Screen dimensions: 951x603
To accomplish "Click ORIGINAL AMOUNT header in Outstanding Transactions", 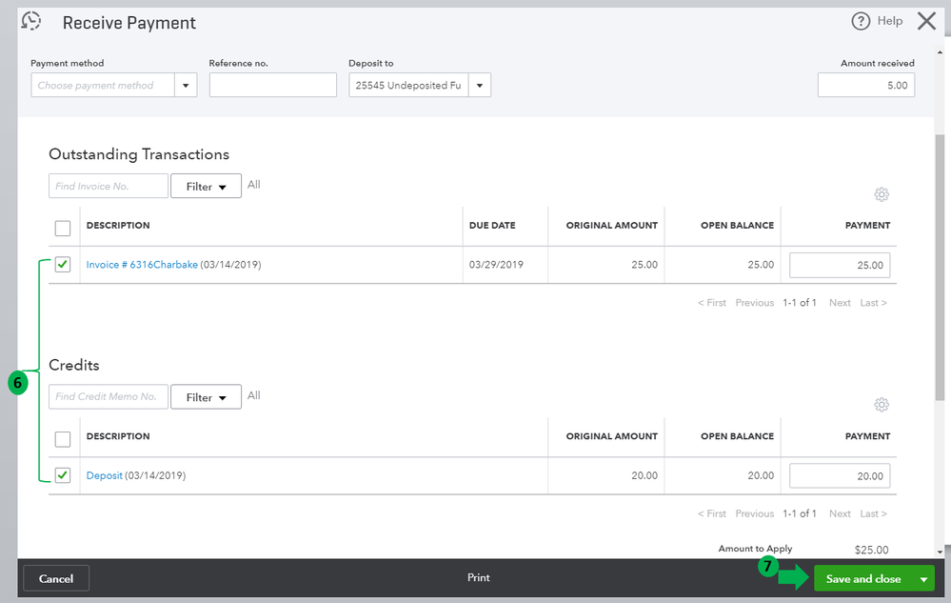I will 612,225.
